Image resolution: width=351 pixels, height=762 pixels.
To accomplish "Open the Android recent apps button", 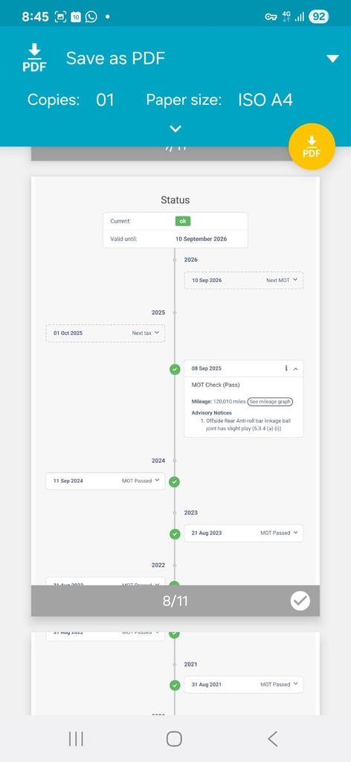I will pyautogui.click(x=76, y=739).
